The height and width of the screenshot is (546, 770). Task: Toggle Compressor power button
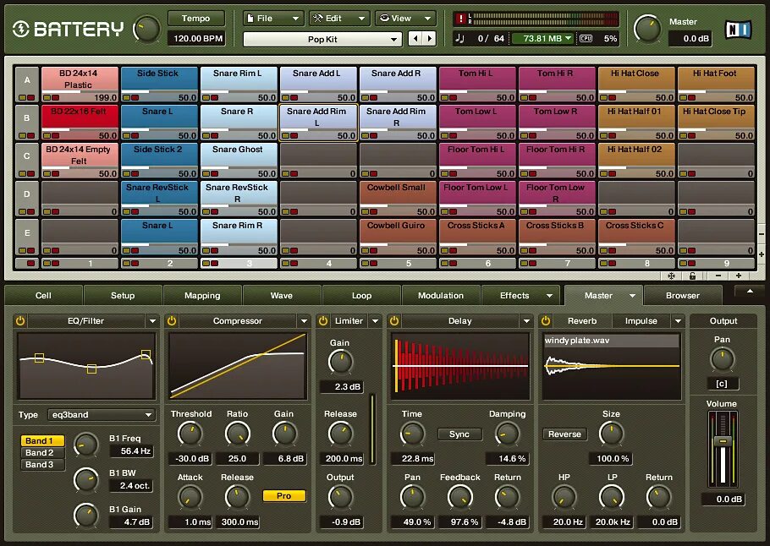[x=172, y=321]
